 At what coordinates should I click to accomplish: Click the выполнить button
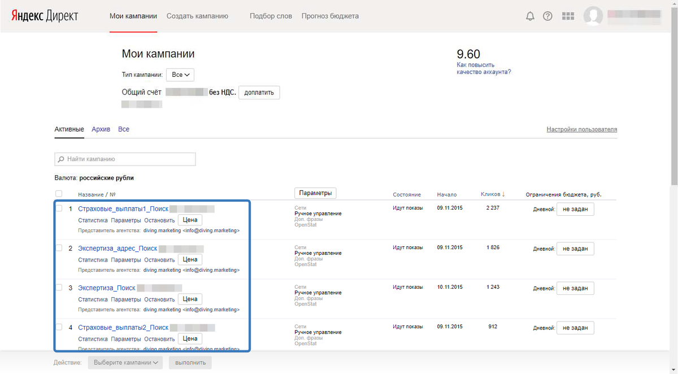point(190,363)
